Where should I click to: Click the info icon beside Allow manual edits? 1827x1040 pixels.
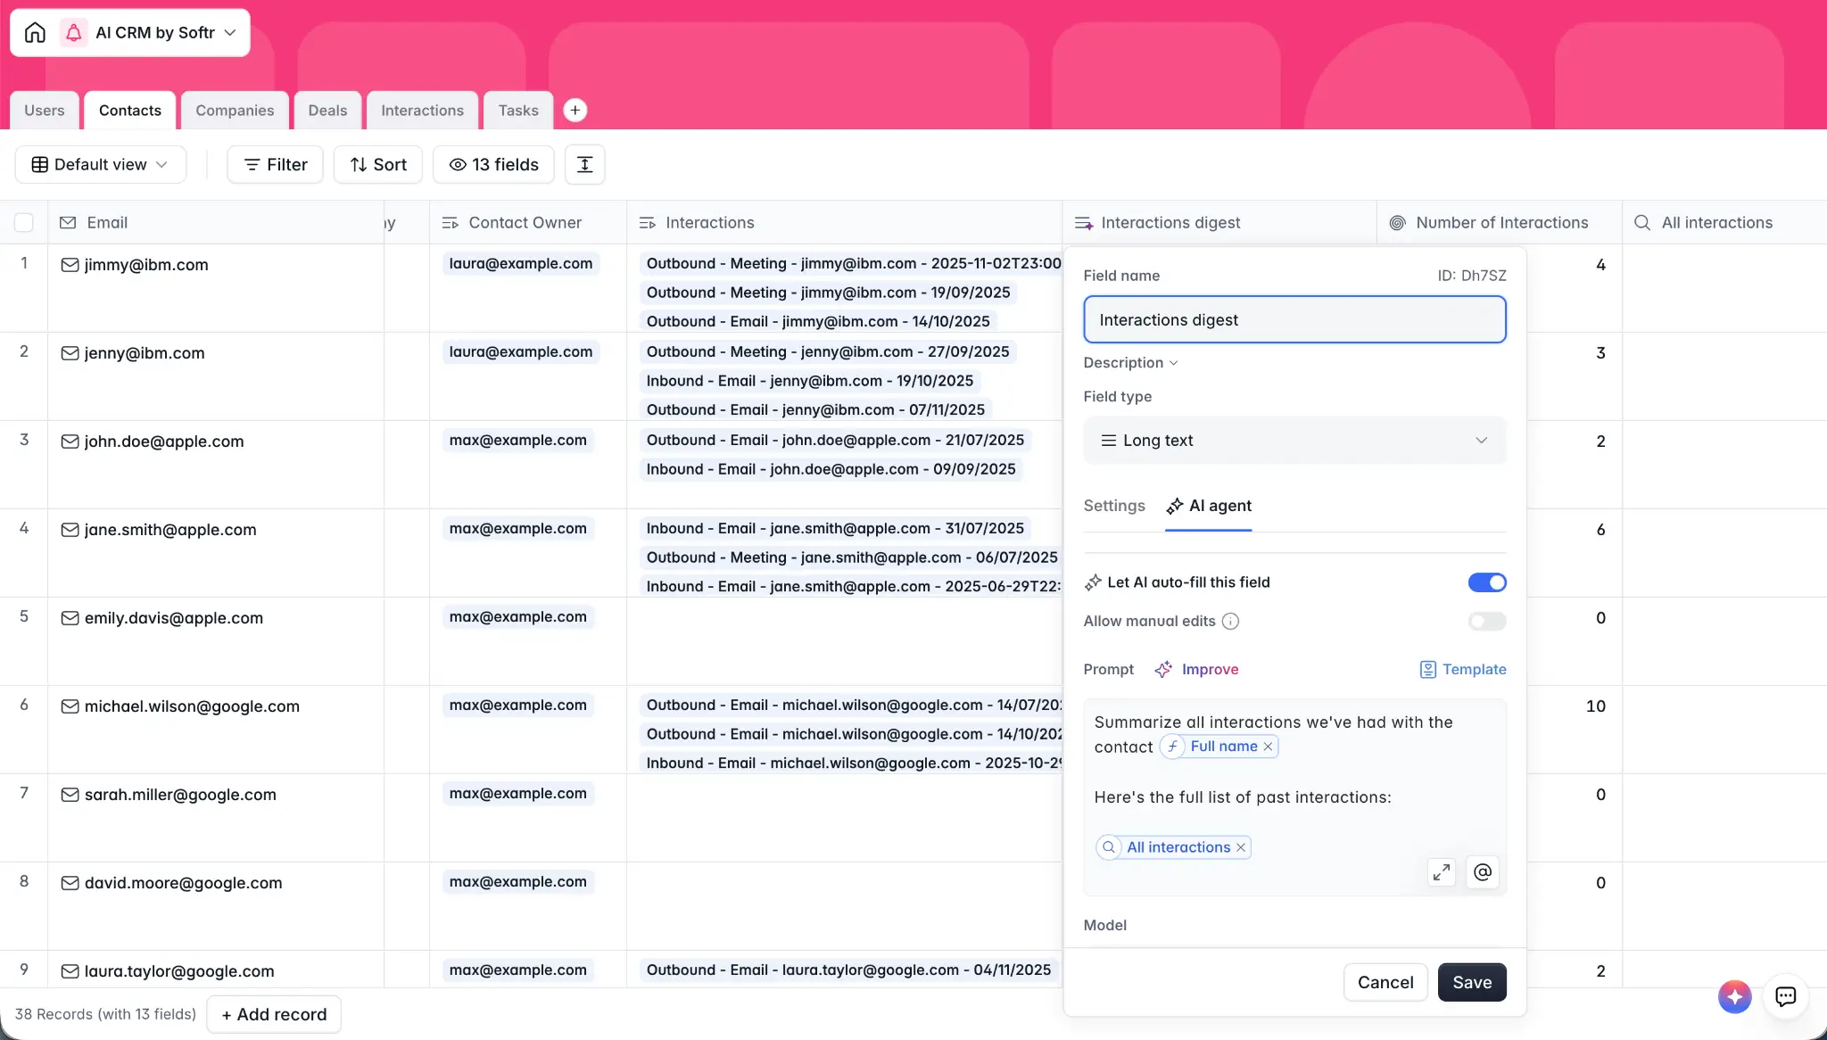click(x=1230, y=622)
